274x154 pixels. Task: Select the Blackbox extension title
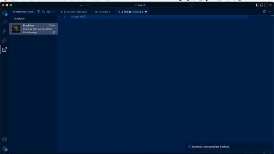point(28,26)
